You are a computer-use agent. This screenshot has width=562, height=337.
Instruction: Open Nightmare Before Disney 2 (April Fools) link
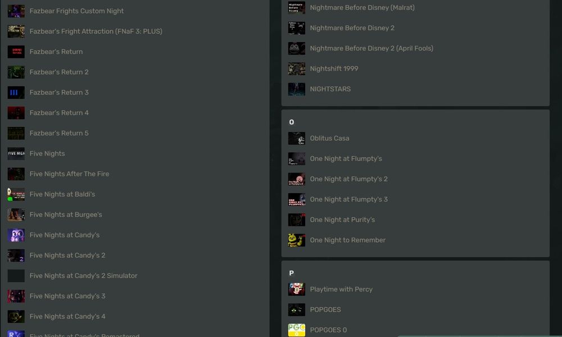coord(371,48)
